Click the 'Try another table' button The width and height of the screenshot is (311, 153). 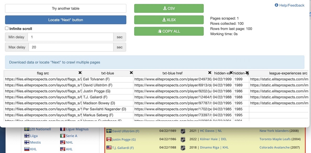point(65,8)
